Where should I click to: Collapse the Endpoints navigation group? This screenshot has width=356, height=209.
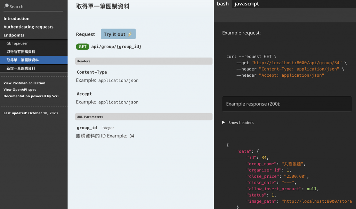point(14,35)
